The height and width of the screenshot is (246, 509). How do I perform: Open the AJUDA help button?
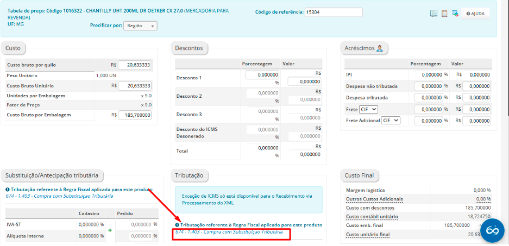475,14
